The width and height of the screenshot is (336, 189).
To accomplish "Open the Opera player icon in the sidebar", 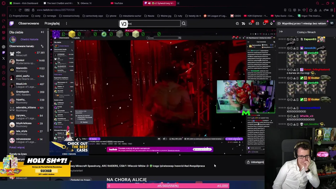I will [x=3, y=67].
